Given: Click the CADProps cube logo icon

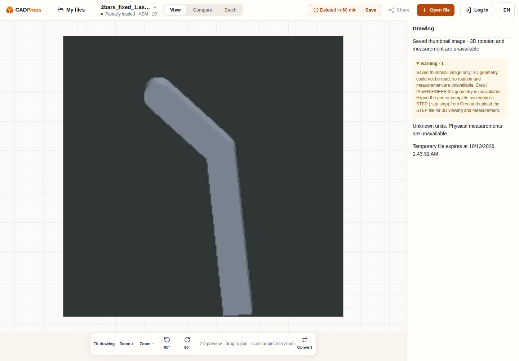Looking at the screenshot, I should point(10,10).
